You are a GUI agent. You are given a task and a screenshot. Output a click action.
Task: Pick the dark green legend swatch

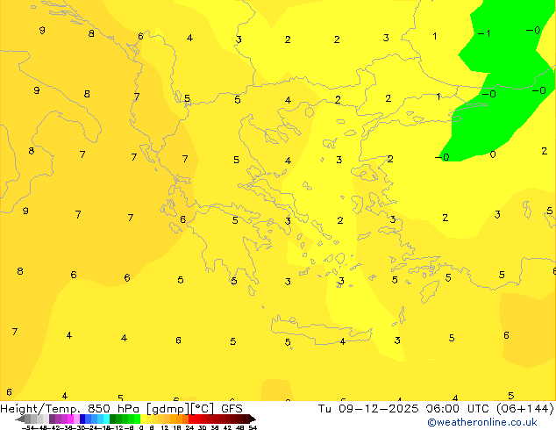113,419
